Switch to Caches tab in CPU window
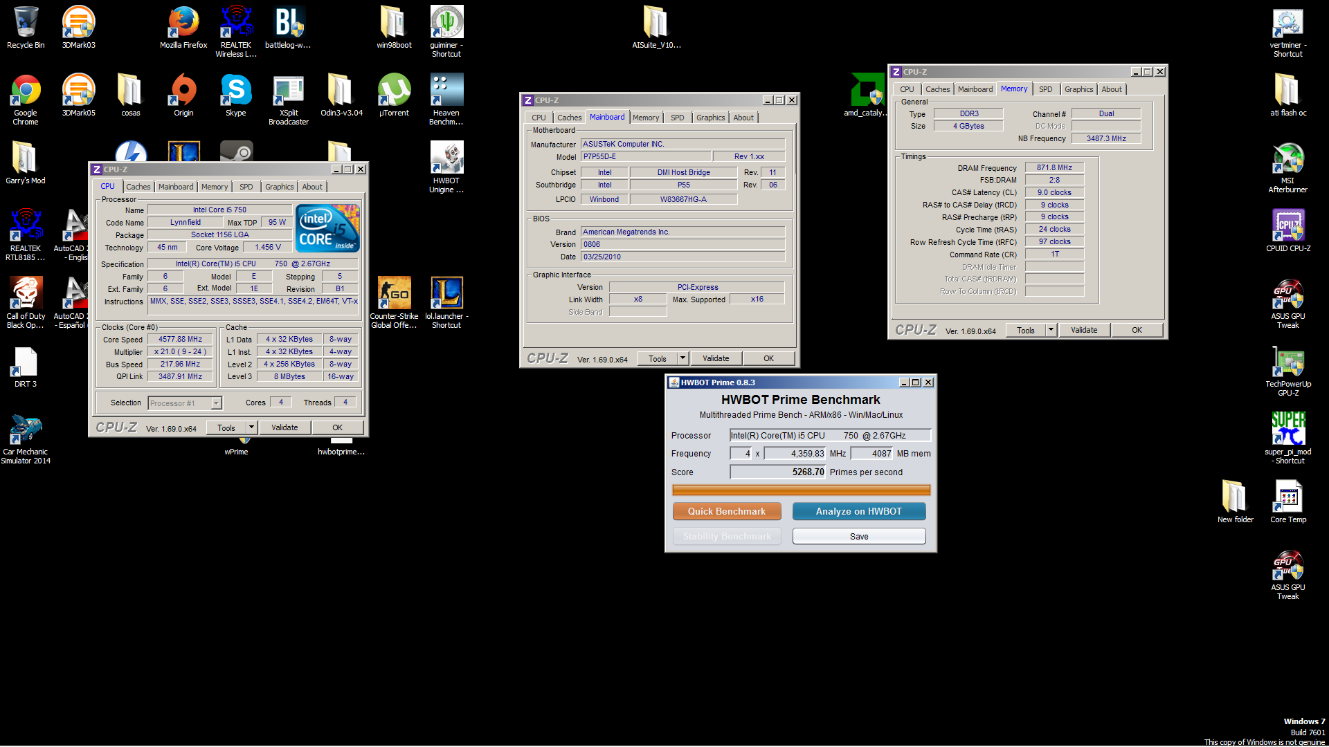Screen dimensions: 1329x747 138,187
